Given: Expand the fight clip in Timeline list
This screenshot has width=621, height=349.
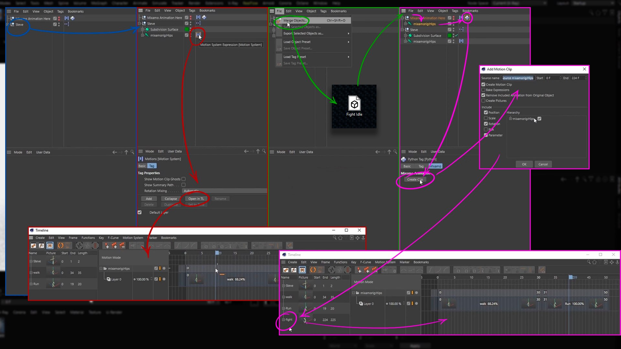Looking at the screenshot, I should 283,320.
